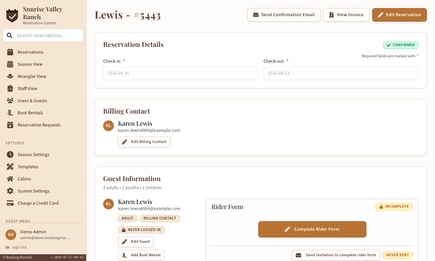Screen dimensions: 435x261
Task: Click the Sunrise Valley Ranch shield logo
Action: click(x=12, y=16)
